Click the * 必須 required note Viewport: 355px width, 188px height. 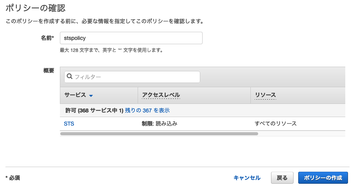tap(13, 178)
